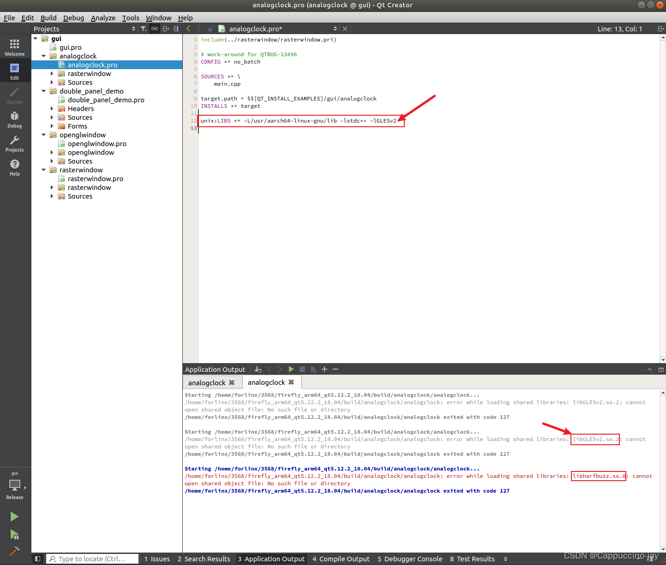666x565 pixels.
Task: Show the Compile Output pane
Action: [341, 559]
